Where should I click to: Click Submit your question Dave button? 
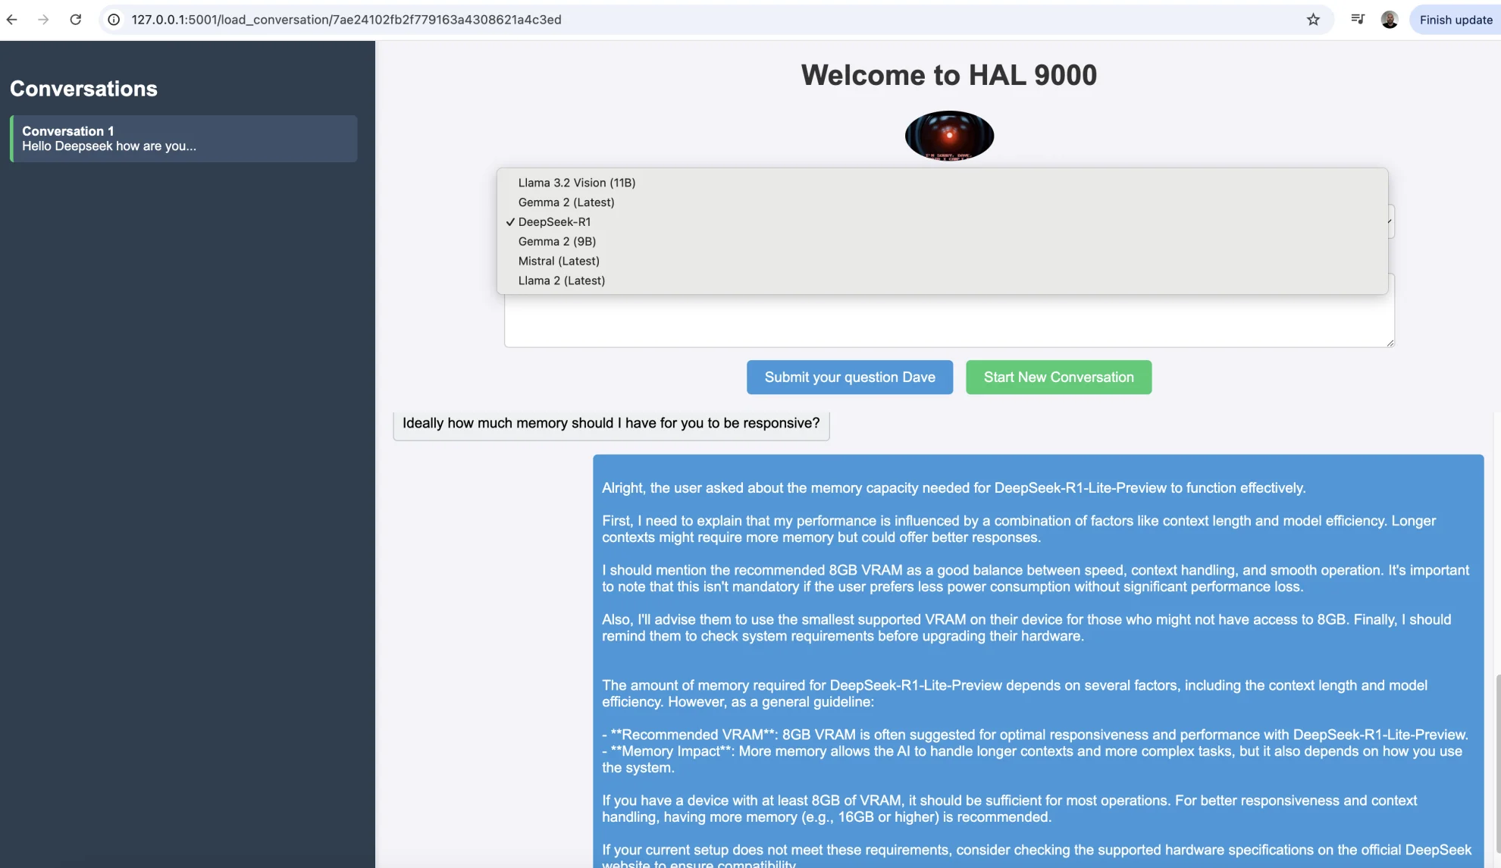pos(850,378)
